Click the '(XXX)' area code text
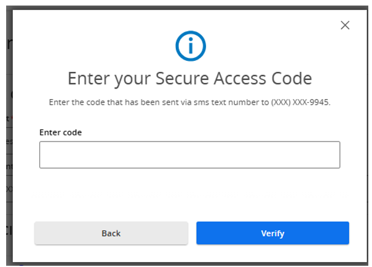This screenshot has height=267, width=372. coord(281,102)
